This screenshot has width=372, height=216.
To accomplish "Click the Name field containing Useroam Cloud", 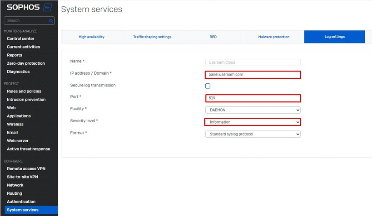I will coord(253,62).
